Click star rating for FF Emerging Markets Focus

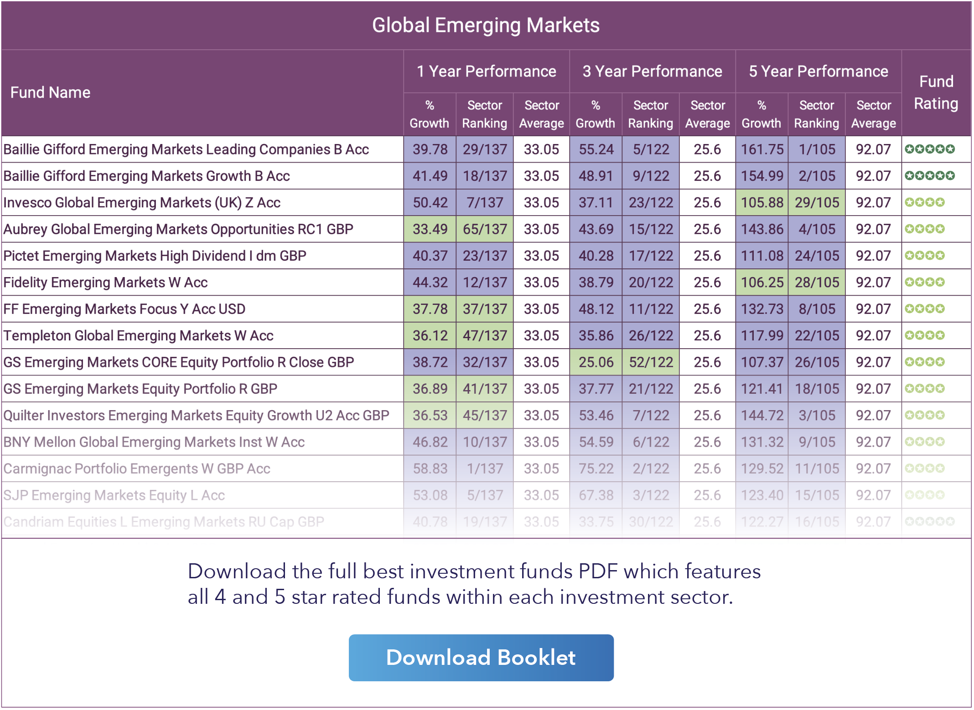[924, 309]
